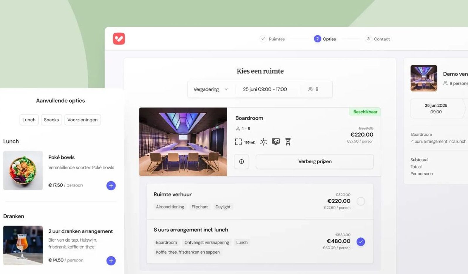Click the Beschikbaar availability badge

tap(365, 112)
